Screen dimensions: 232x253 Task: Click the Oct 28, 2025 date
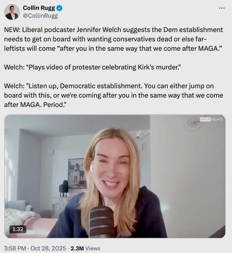(x=48, y=248)
